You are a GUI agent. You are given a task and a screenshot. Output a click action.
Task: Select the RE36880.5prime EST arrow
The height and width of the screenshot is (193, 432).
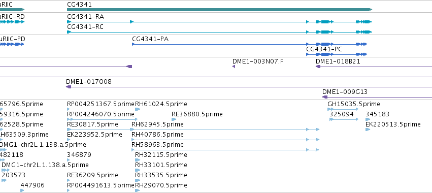click(174, 119)
